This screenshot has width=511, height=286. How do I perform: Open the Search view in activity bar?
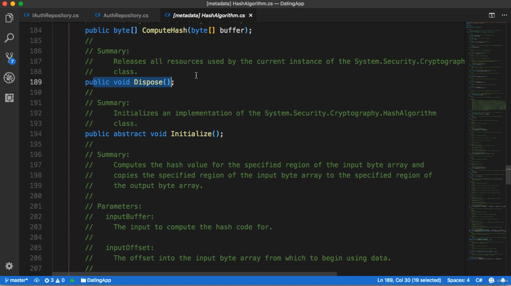point(9,38)
